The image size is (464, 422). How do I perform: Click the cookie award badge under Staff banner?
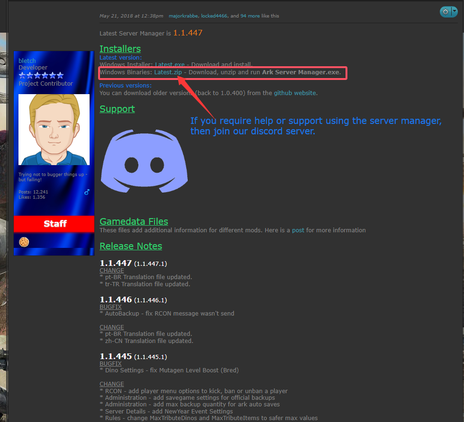coord(24,242)
